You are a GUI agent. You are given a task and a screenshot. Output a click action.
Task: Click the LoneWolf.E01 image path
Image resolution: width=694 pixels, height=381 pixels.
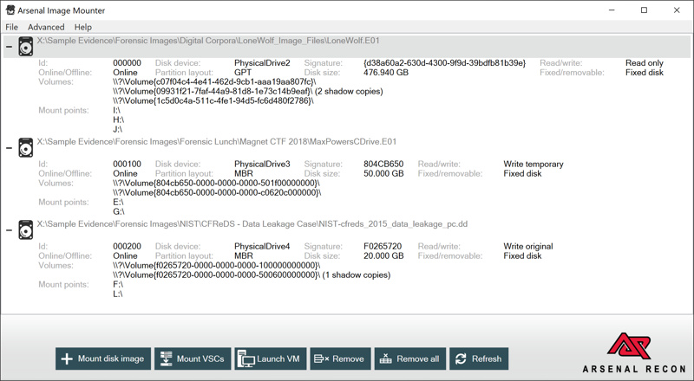pyautogui.click(x=208, y=41)
